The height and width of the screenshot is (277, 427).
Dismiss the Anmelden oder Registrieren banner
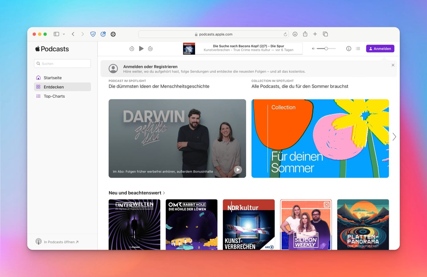click(x=393, y=65)
